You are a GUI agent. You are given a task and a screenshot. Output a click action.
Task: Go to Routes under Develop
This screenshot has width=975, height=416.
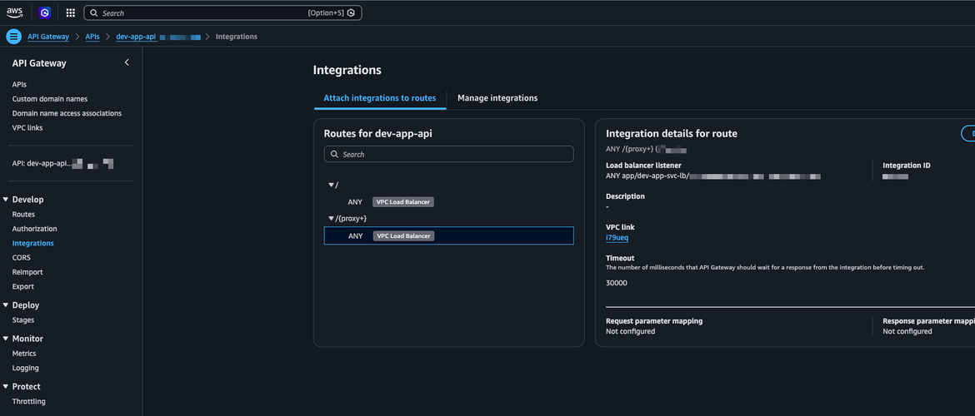coord(23,214)
